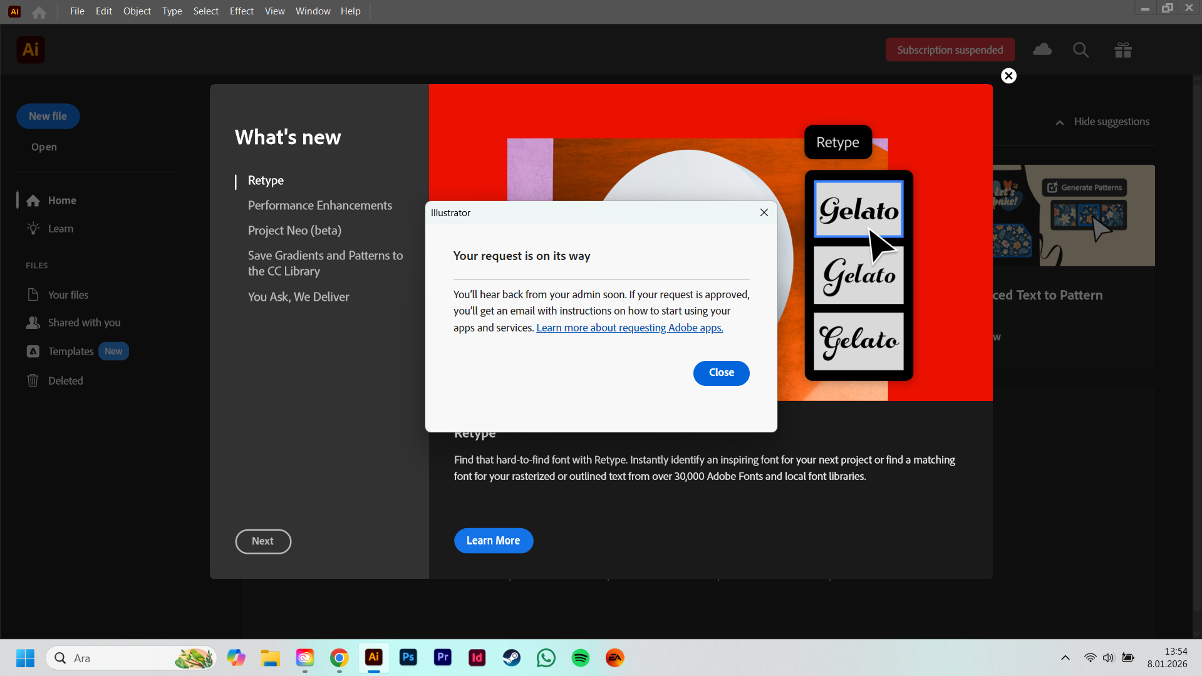Open Templates in the sidebar
The width and height of the screenshot is (1202, 676).
click(x=71, y=351)
